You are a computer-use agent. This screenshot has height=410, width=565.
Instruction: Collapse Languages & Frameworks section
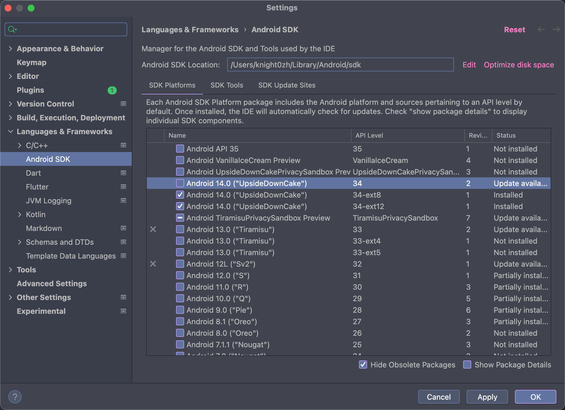(10, 131)
